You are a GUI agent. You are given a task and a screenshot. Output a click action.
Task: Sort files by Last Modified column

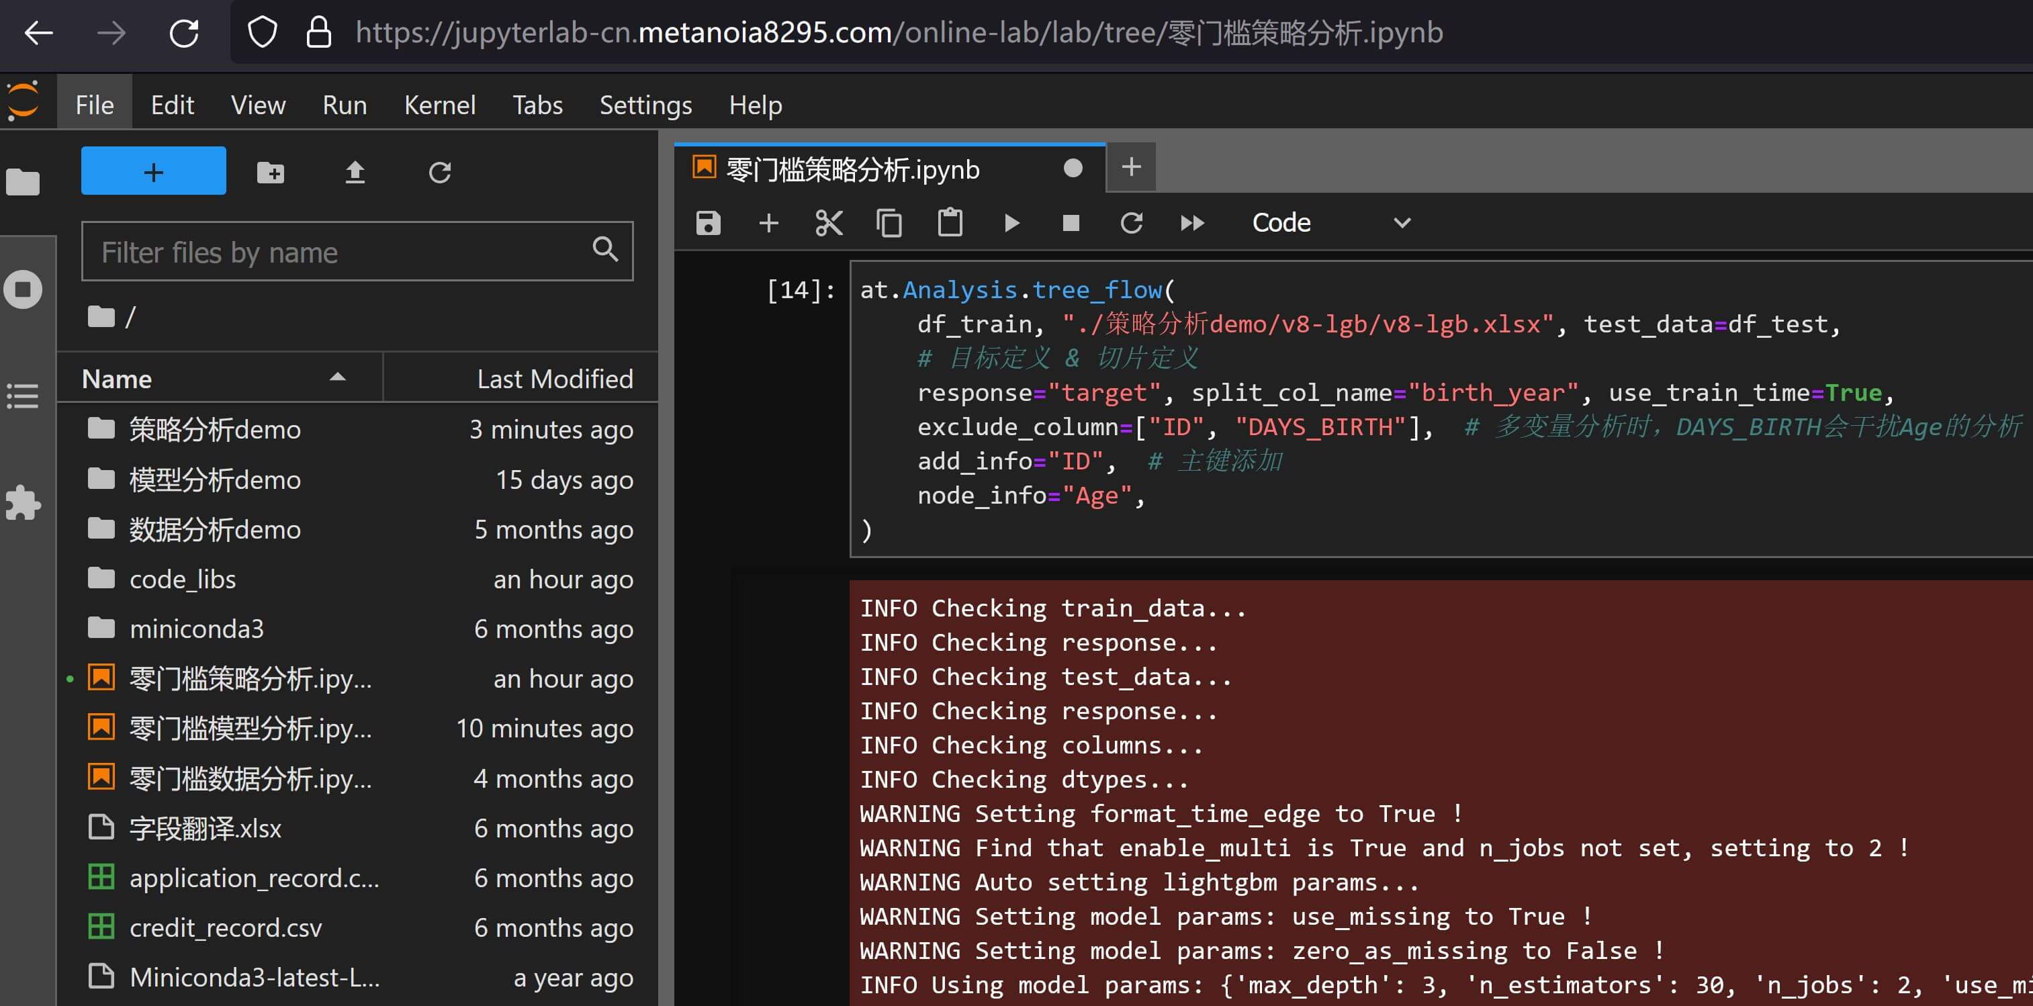(554, 379)
